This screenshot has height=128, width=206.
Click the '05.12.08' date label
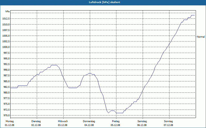115,125
